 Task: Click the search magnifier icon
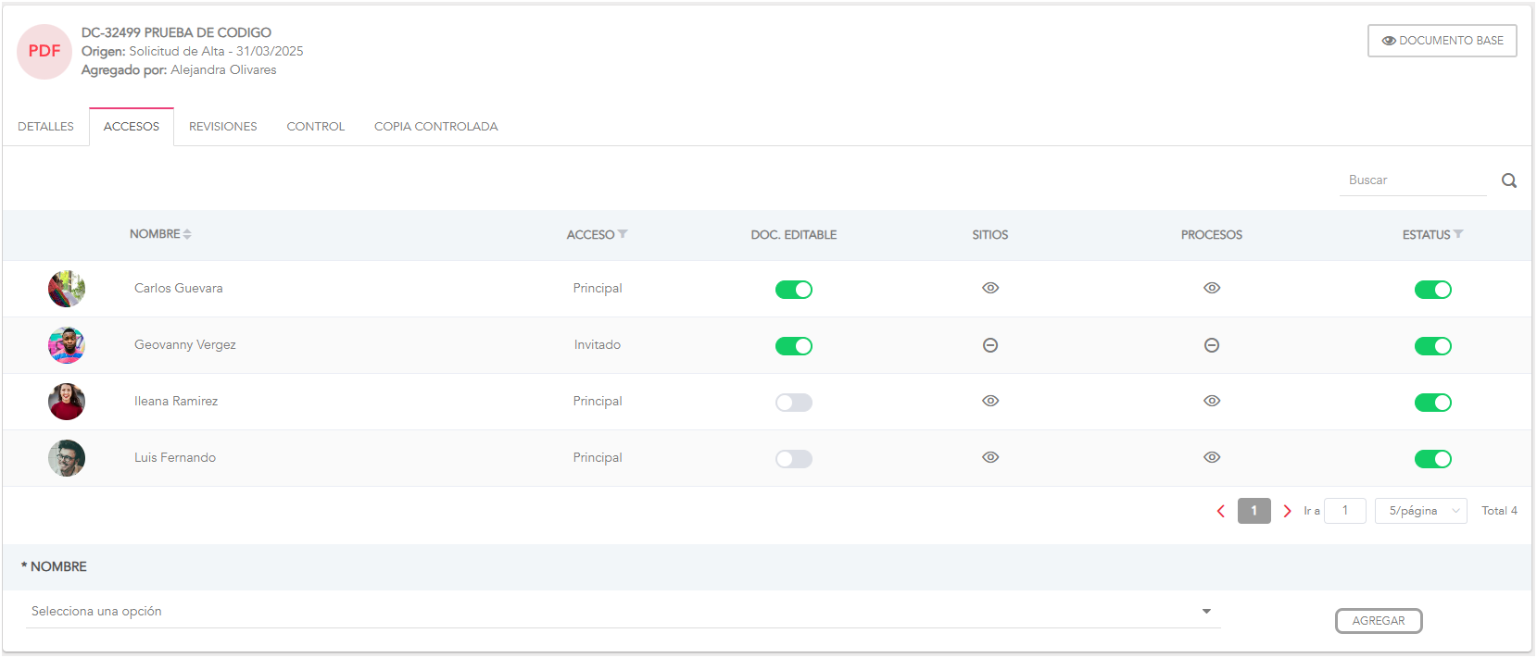[x=1508, y=180]
